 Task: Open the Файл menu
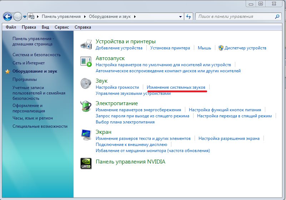pos(11,27)
